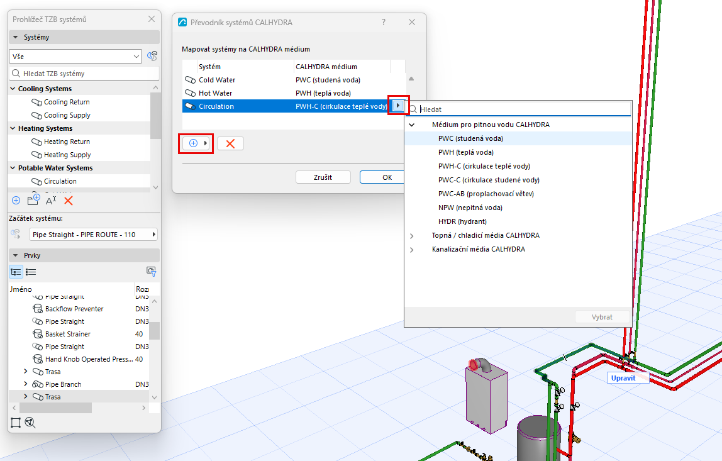
Task: Click rename system text icon
Action: pos(51,201)
